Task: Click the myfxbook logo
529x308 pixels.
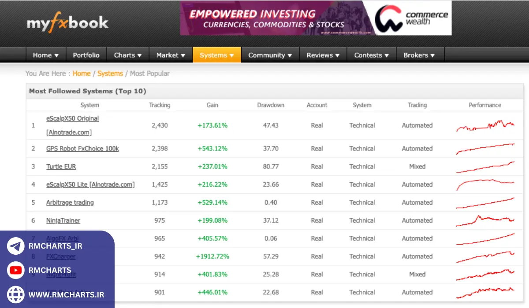Action: (x=67, y=23)
